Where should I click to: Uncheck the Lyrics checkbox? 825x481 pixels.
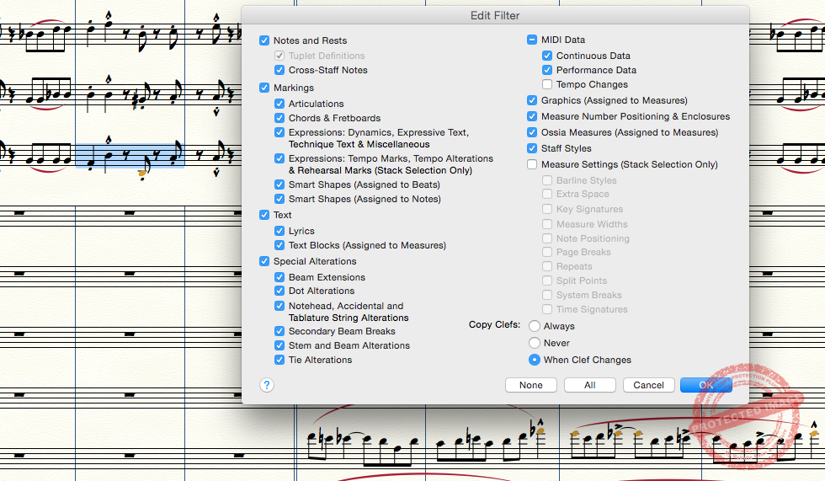(280, 231)
